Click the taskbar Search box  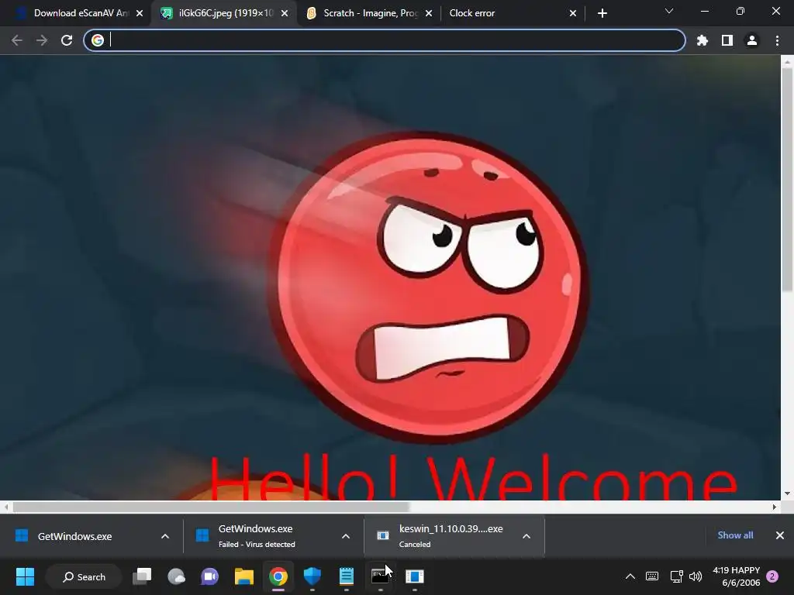[x=84, y=576]
